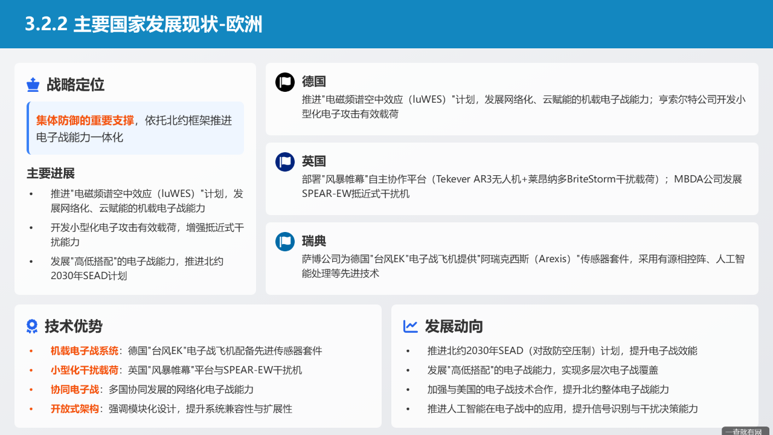Click the 技术优势 section heading
Image resolution: width=773 pixels, height=435 pixels.
pyautogui.click(x=73, y=326)
